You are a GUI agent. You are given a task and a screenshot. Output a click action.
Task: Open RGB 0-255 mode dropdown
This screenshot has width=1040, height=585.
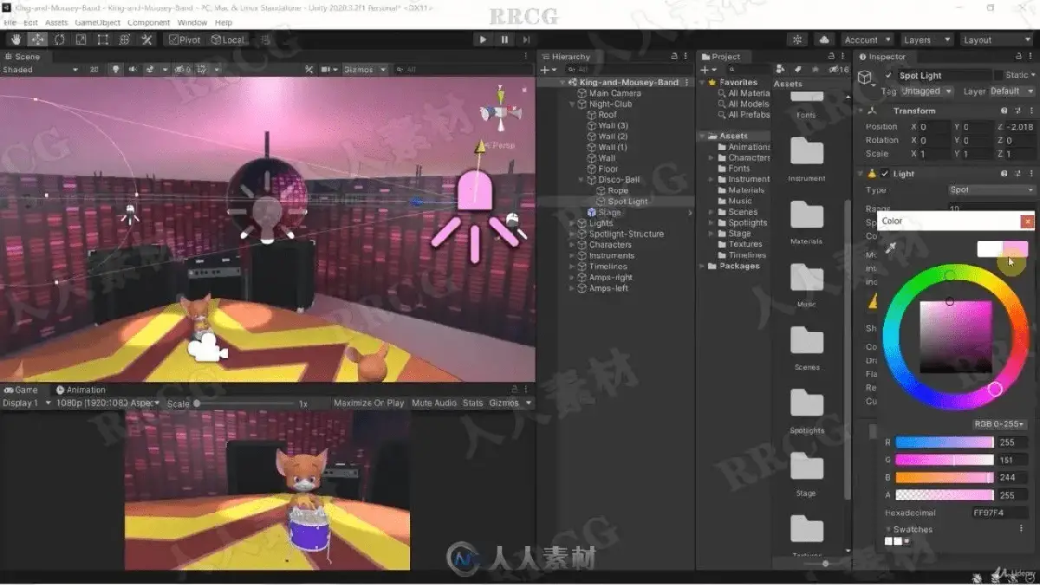999,424
